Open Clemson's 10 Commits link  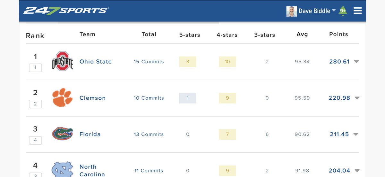click(x=149, y=98)
